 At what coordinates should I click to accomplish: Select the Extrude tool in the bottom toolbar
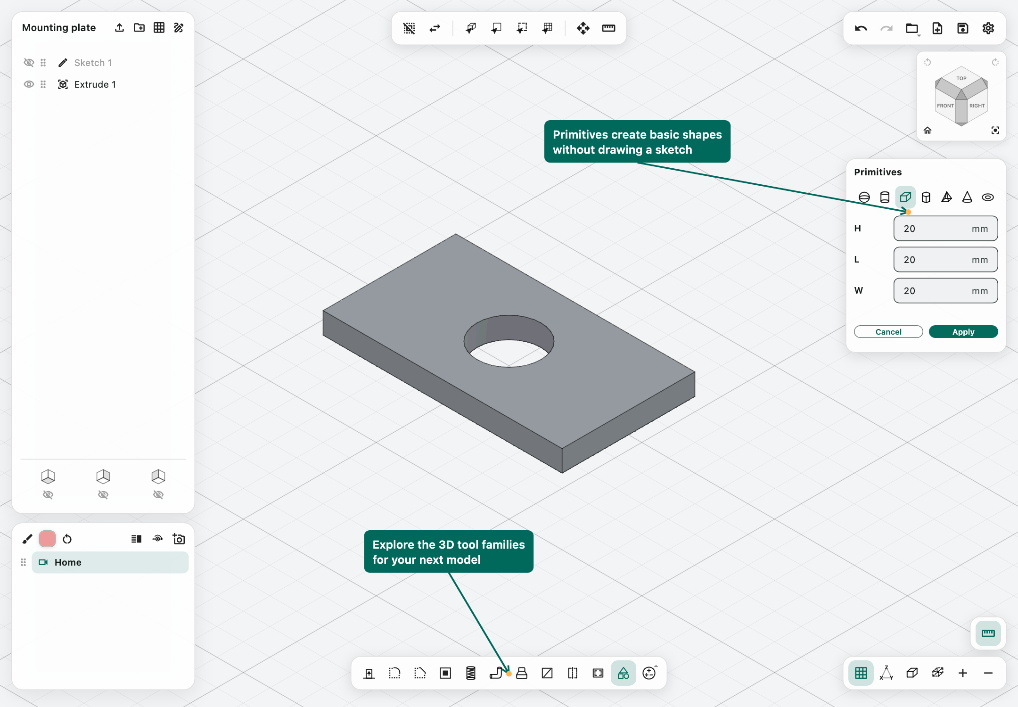coord(369,673)
